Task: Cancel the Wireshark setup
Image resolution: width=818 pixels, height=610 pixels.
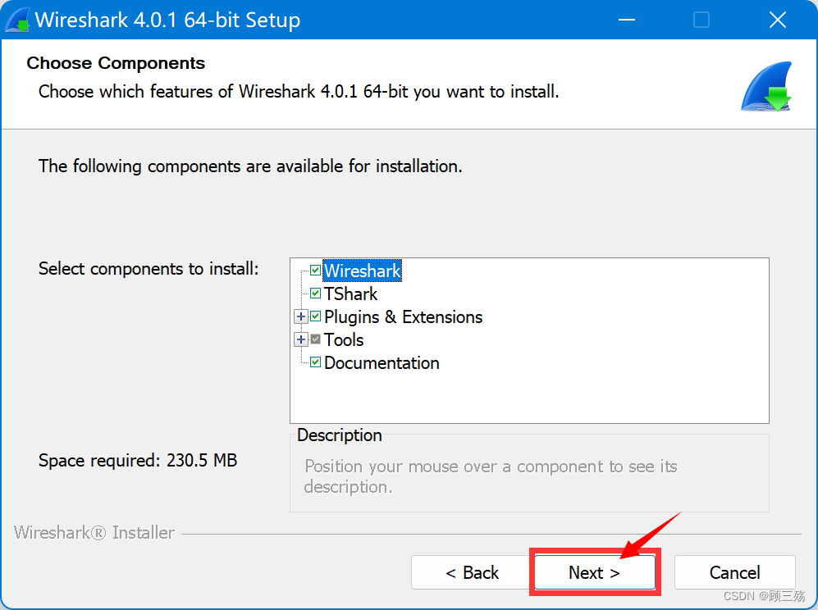Action: point(734,572)
